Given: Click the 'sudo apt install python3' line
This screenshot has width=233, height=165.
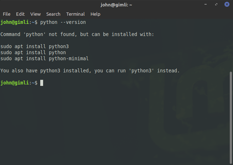Looking at the screenshot, I should point(35,46).
